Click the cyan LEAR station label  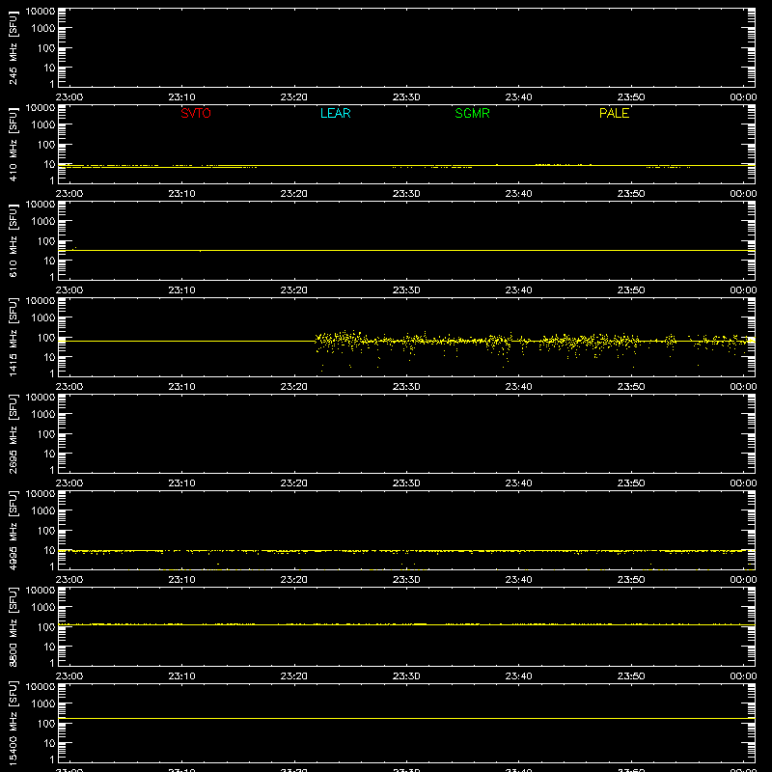[x=335, y=113]
